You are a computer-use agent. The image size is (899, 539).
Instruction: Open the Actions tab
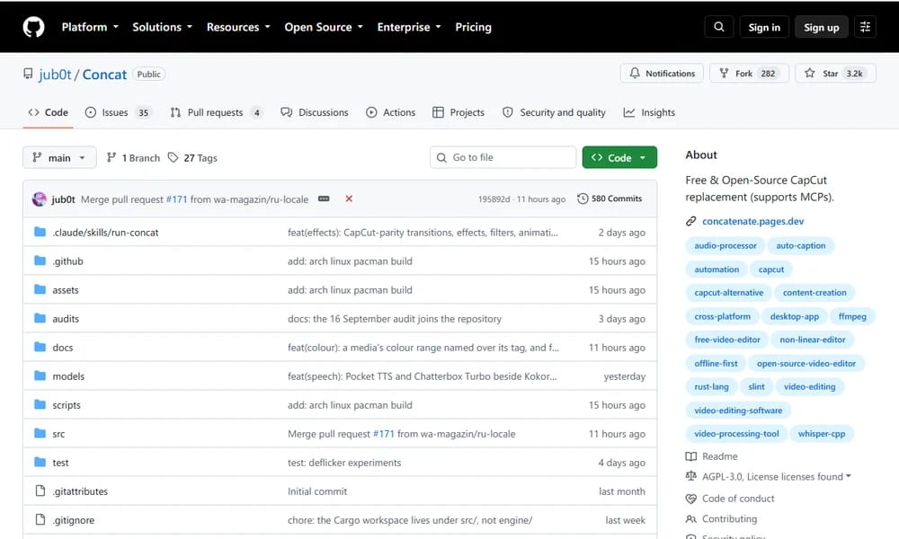tap(390, 112)
